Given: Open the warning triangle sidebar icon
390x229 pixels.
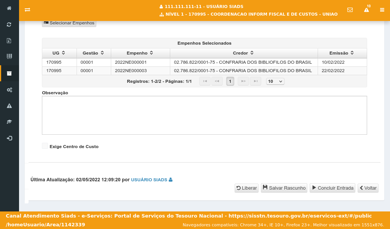Looking at the screenshot, I should coord(9,106).
